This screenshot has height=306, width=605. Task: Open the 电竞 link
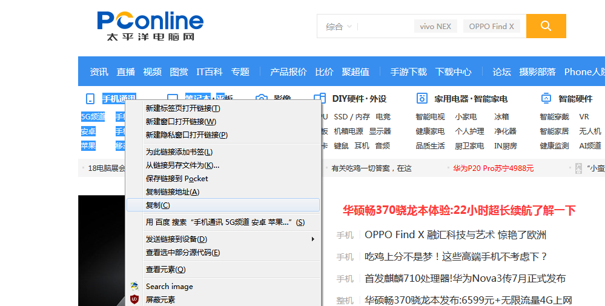click(x=383, y=116)
